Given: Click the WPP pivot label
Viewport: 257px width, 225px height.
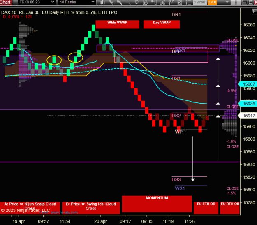Looking at the screenshot, I should click(180, 132).
